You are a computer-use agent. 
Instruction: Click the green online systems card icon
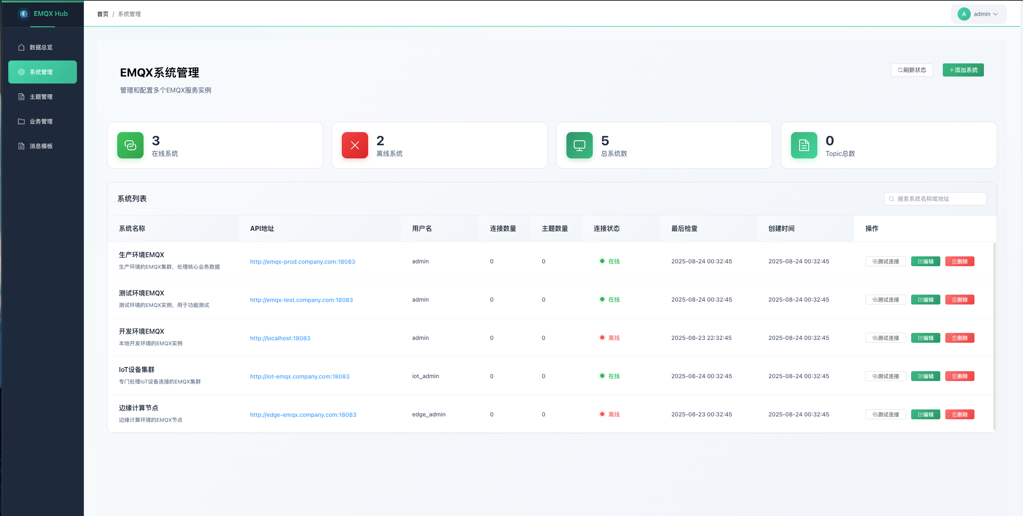point(130,145)
